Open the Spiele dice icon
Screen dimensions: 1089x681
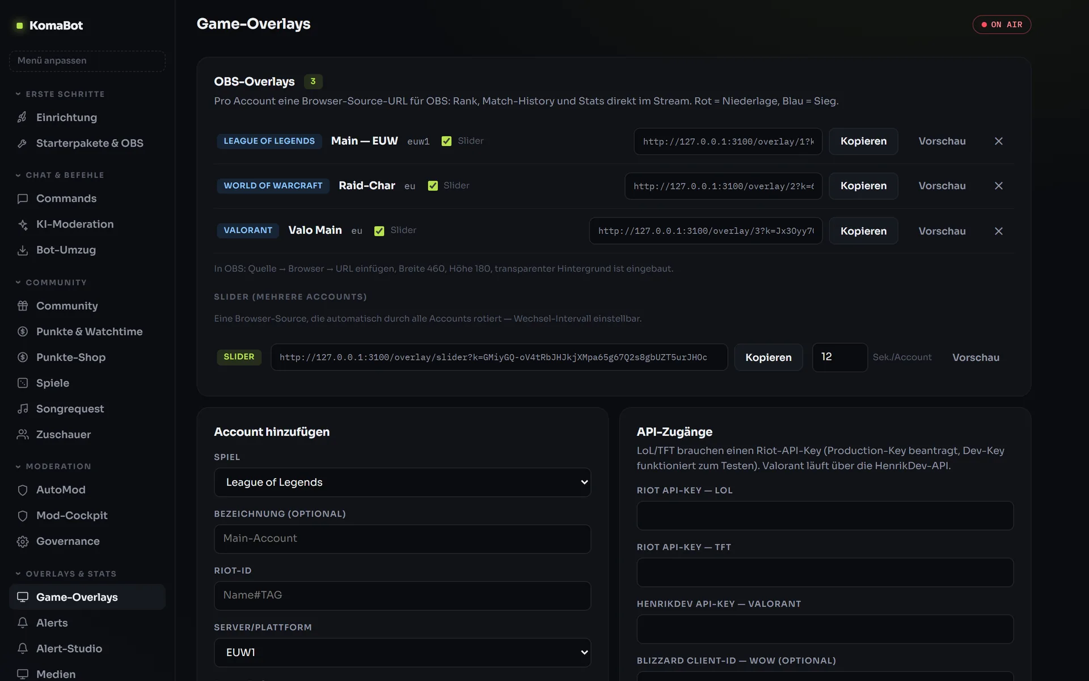[x=23, y=383]
